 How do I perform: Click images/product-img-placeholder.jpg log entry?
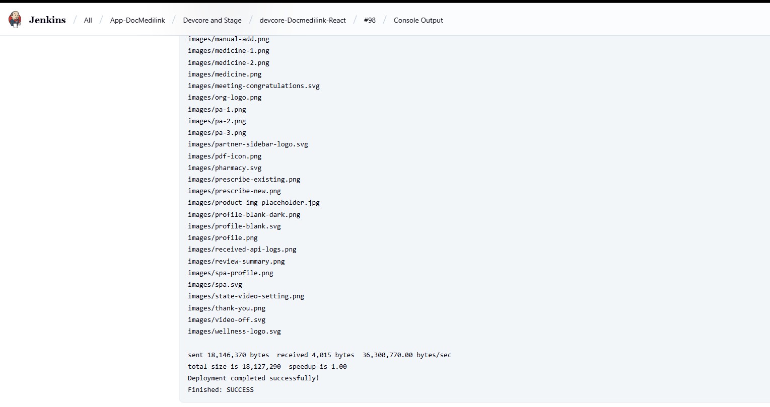(x=254, y=202)
